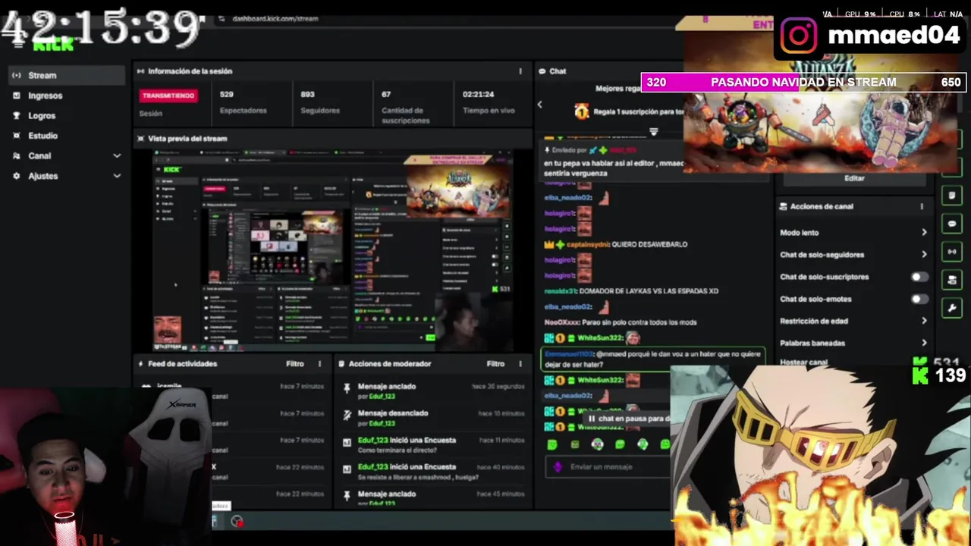Open the Feed de actividades options menu
971x546 pixels.
[x=319, y=364]
